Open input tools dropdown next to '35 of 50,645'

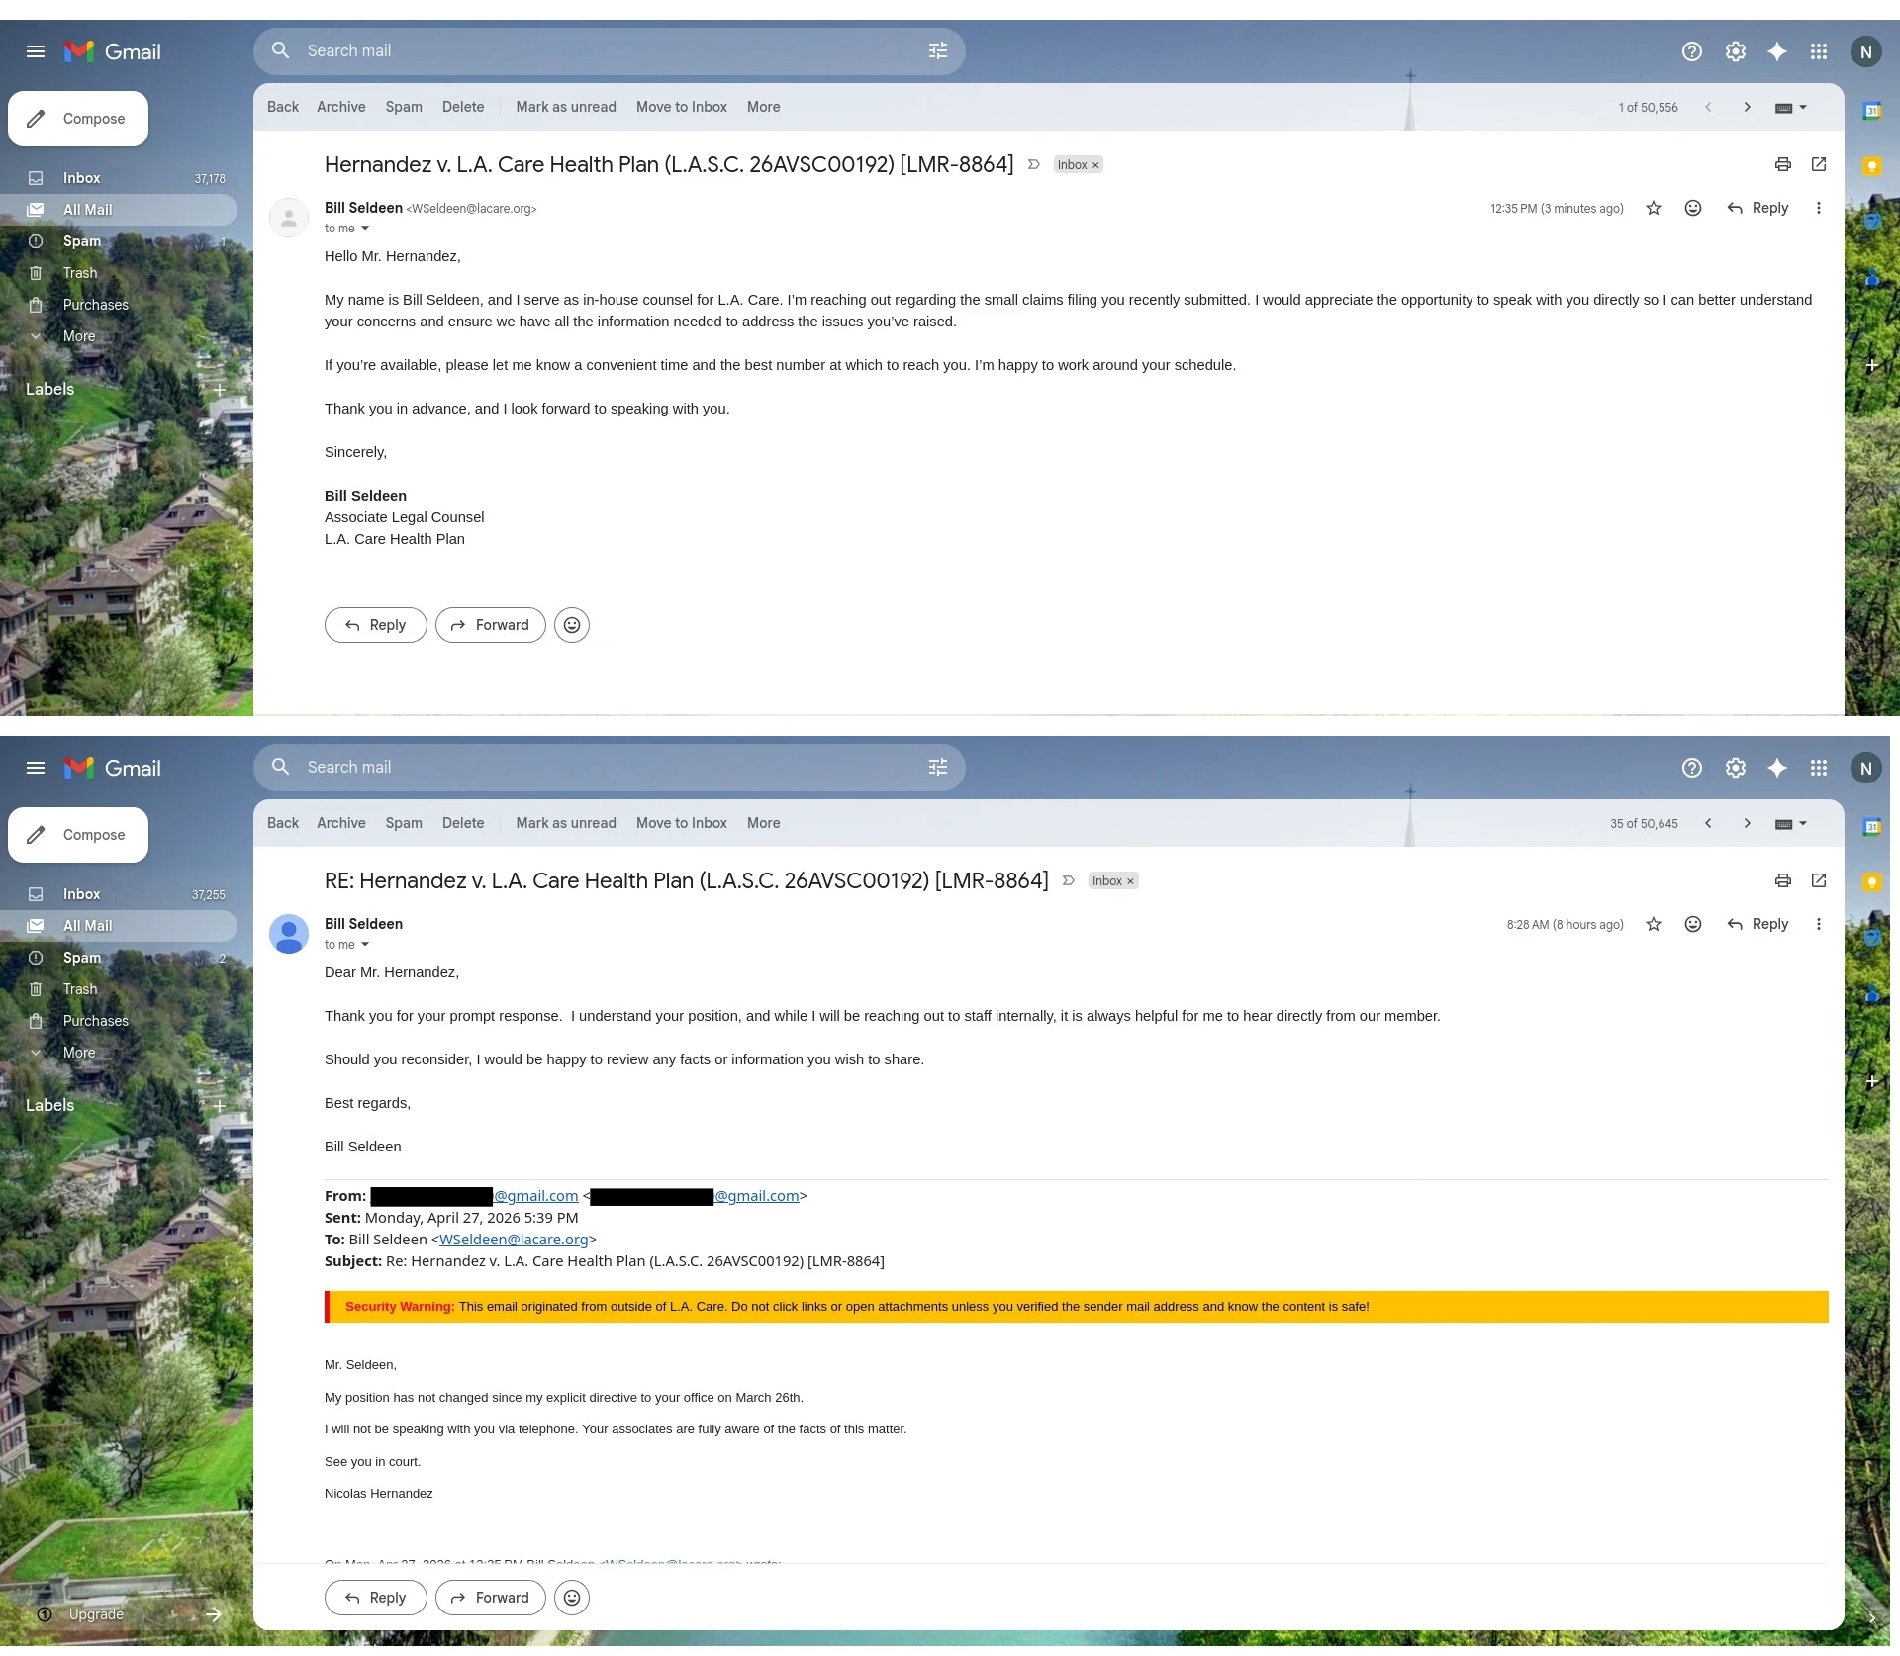tap(1803, 823)
